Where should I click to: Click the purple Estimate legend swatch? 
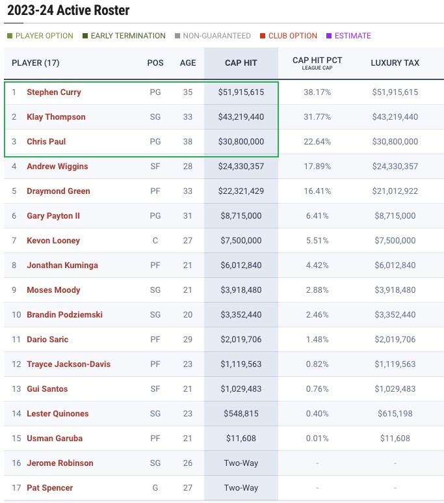point(329,36)
